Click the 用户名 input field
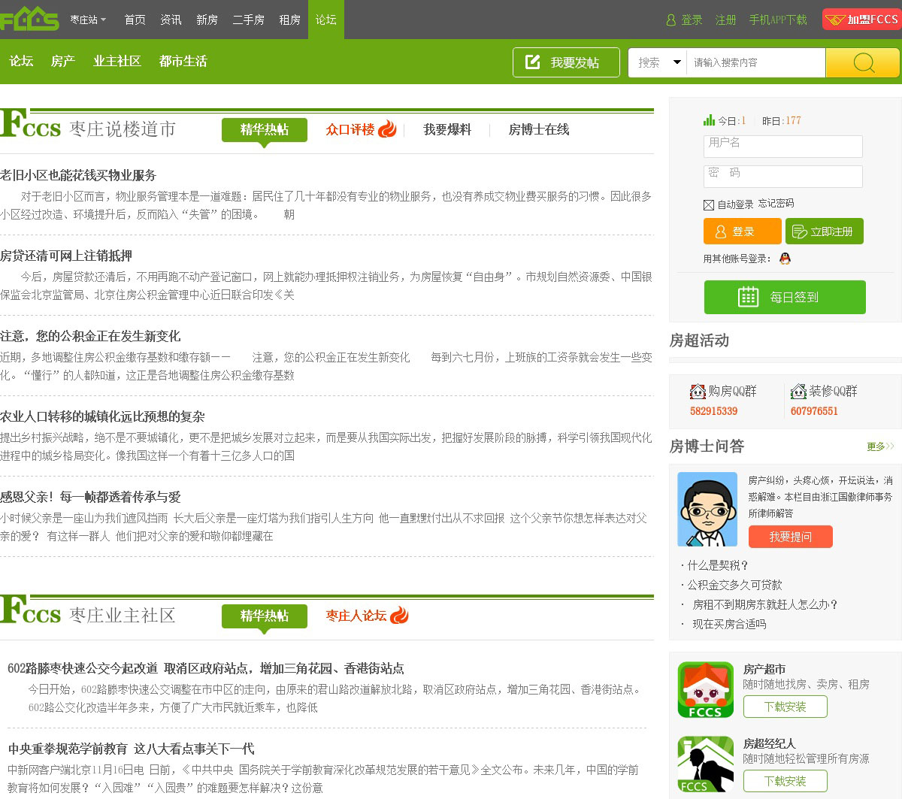Image resolution: width=902 pixels, height=799 pixels. point(782,146)
